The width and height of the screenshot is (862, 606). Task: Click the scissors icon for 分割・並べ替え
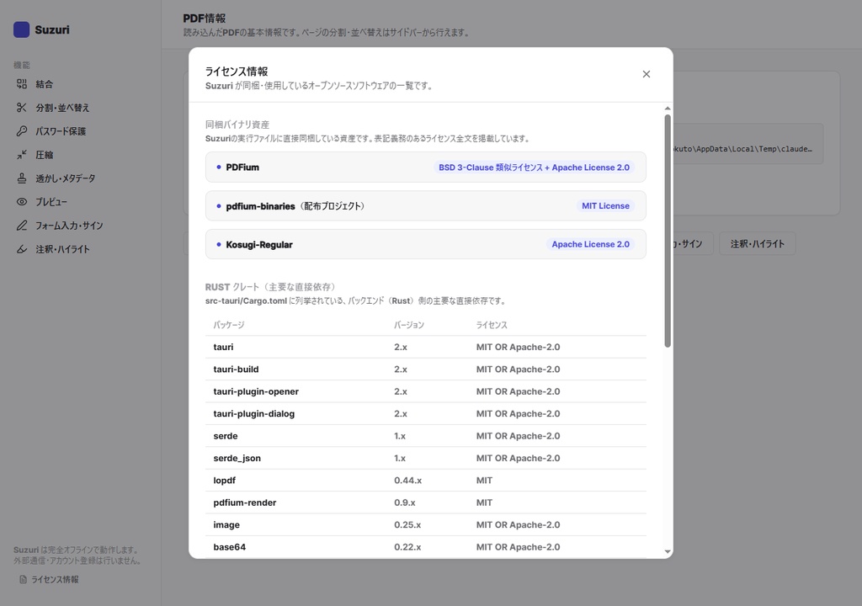tap(21, 108)
